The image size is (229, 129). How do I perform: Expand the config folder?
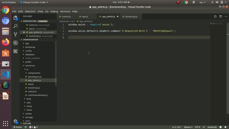pos(28,51)
